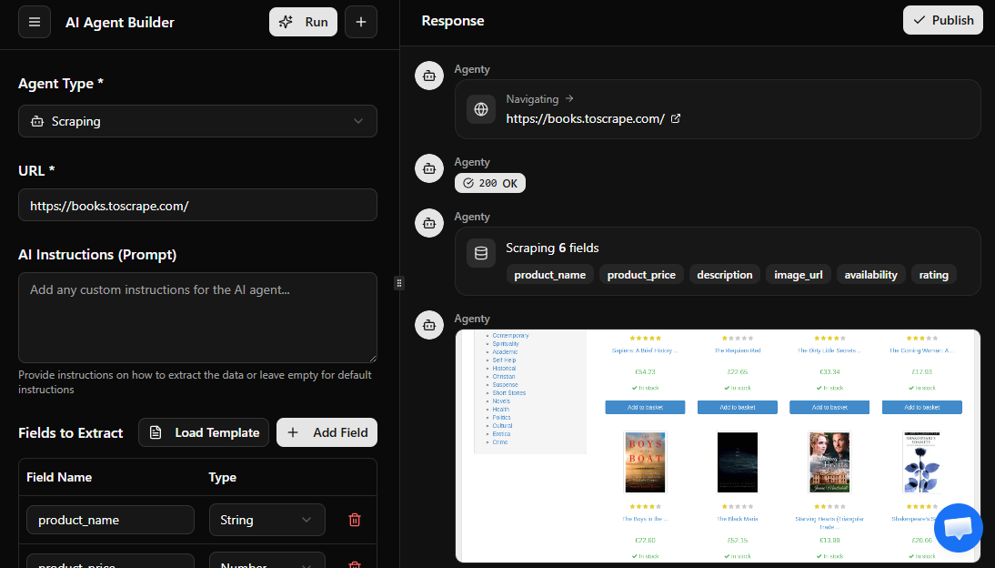Screen dimensions: 995x568
Task: Click the globe icon in Navigating card
Action: [481, 109]
